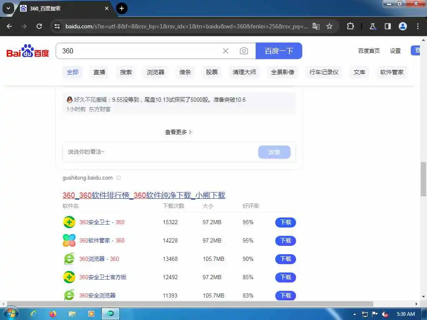Click the 360安全卫士 - 360 icon
This screenshot has height=320, width=427.
[69, 222]
